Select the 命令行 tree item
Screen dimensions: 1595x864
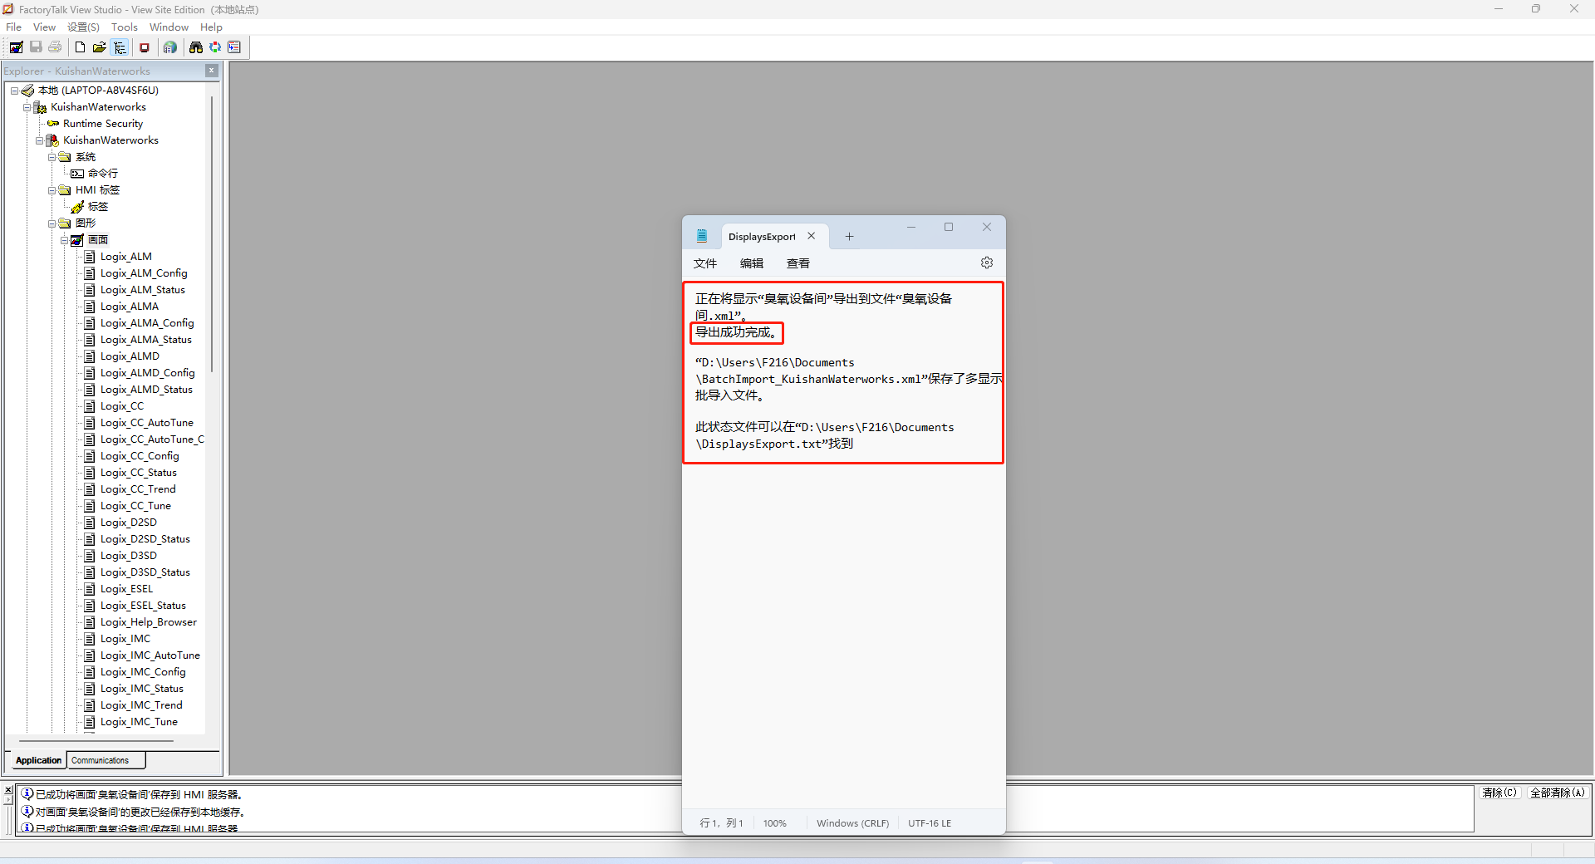pyautogui.click(x=103, y=174)
